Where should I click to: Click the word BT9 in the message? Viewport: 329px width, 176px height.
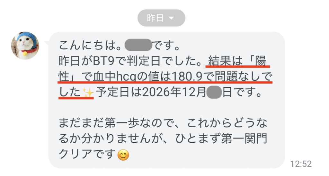(x=104, y=61)
